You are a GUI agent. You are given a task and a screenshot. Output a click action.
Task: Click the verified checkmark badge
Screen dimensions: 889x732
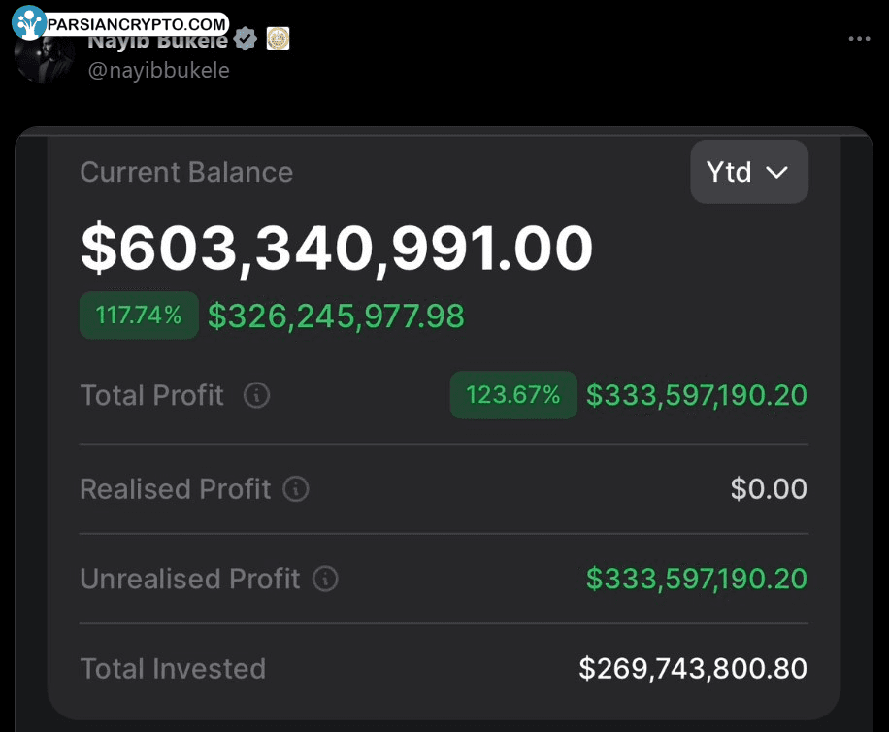(x=245, y=39)
